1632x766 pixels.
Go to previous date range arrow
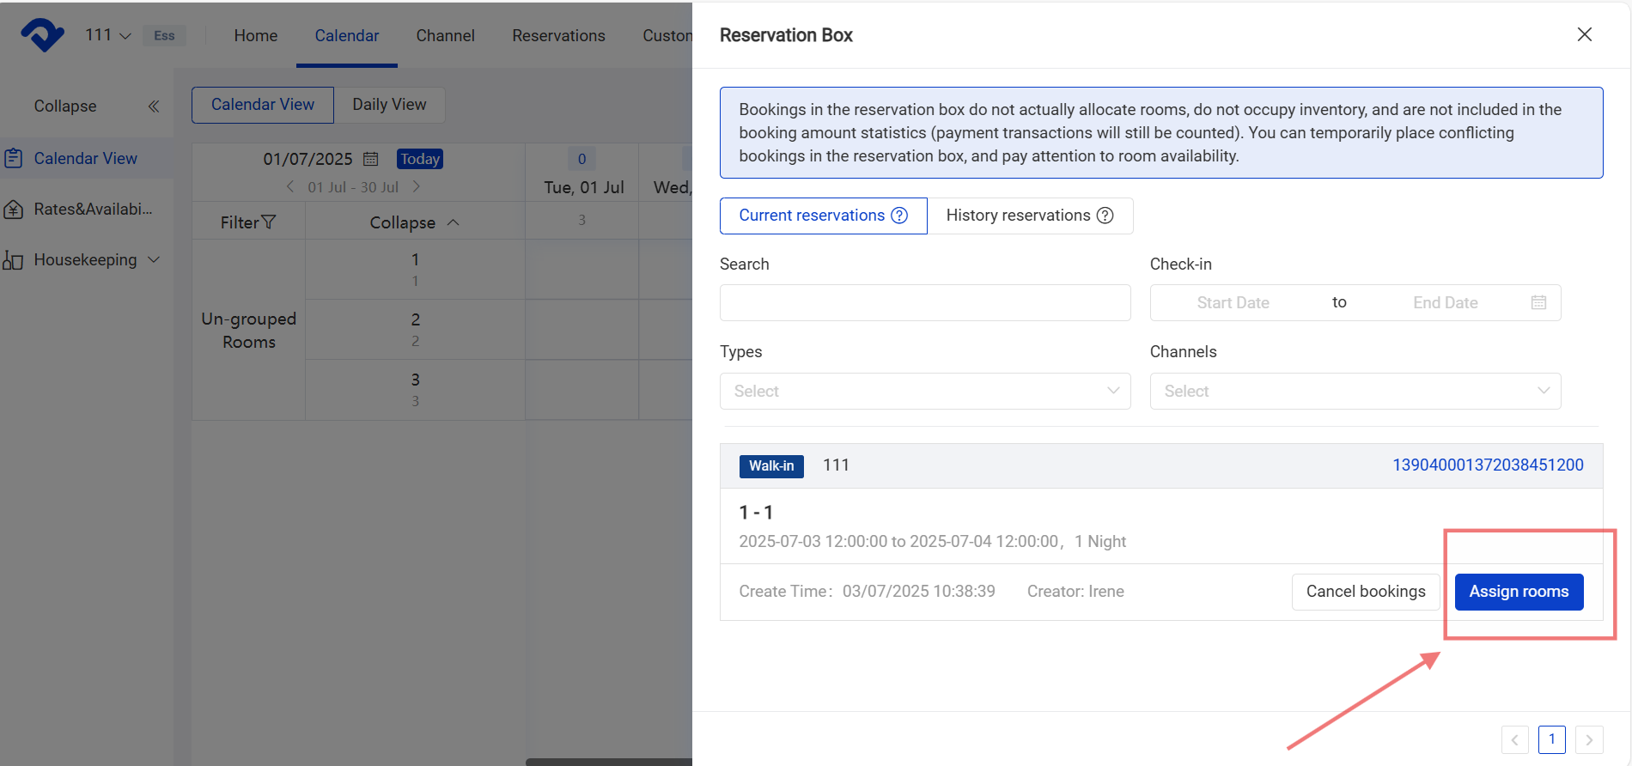click(290, 187)
